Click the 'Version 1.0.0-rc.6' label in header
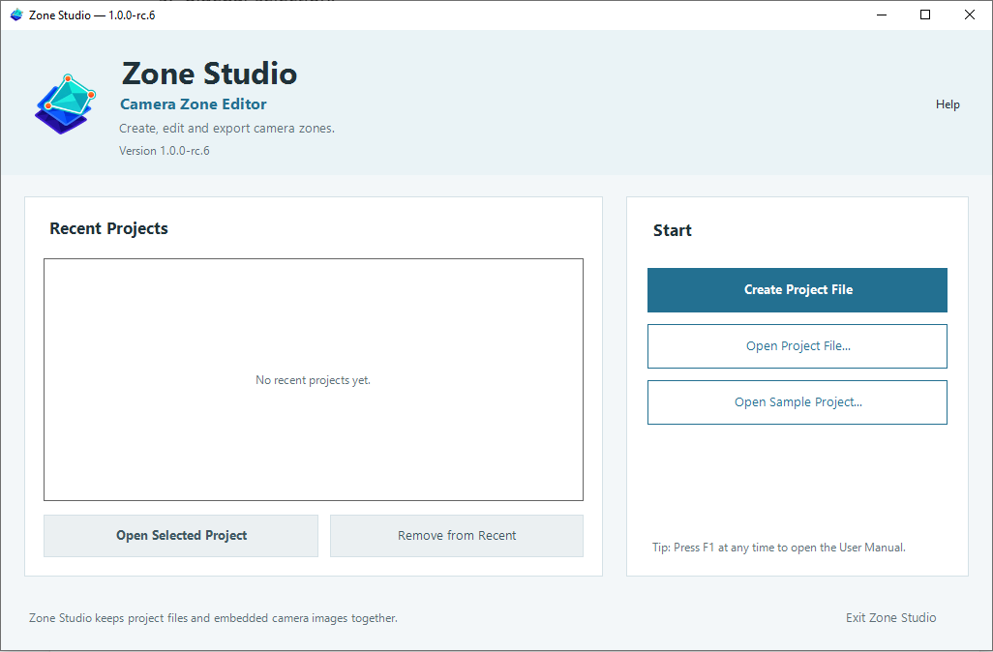Viewport: 993px width, 652px height. point(164,151)
